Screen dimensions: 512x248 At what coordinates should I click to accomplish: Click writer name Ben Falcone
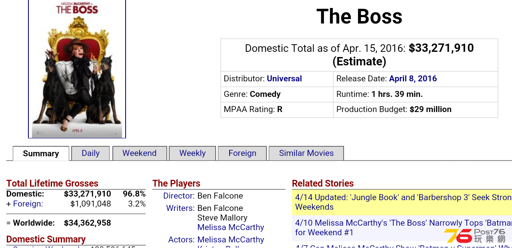pos(220,208)
